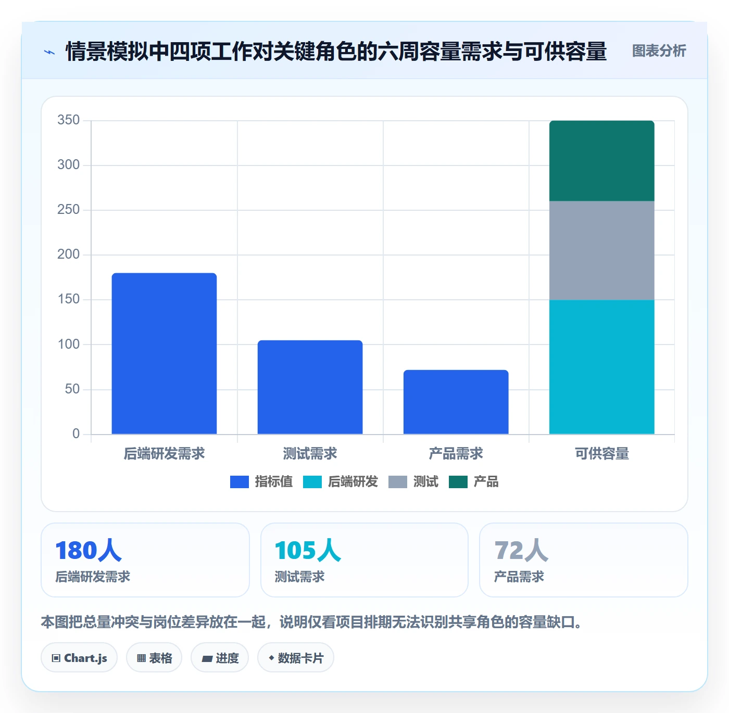Click the grid icon in the 表格 chip
Image resolution: width=729 pixels, height=713 pixels.
[x=141, y=658]
